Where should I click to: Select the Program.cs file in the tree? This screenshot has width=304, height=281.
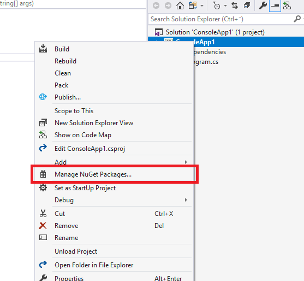click(x=206, y=62)
